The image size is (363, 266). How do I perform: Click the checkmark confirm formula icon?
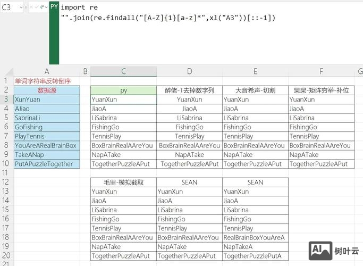[x=36, y=7]
